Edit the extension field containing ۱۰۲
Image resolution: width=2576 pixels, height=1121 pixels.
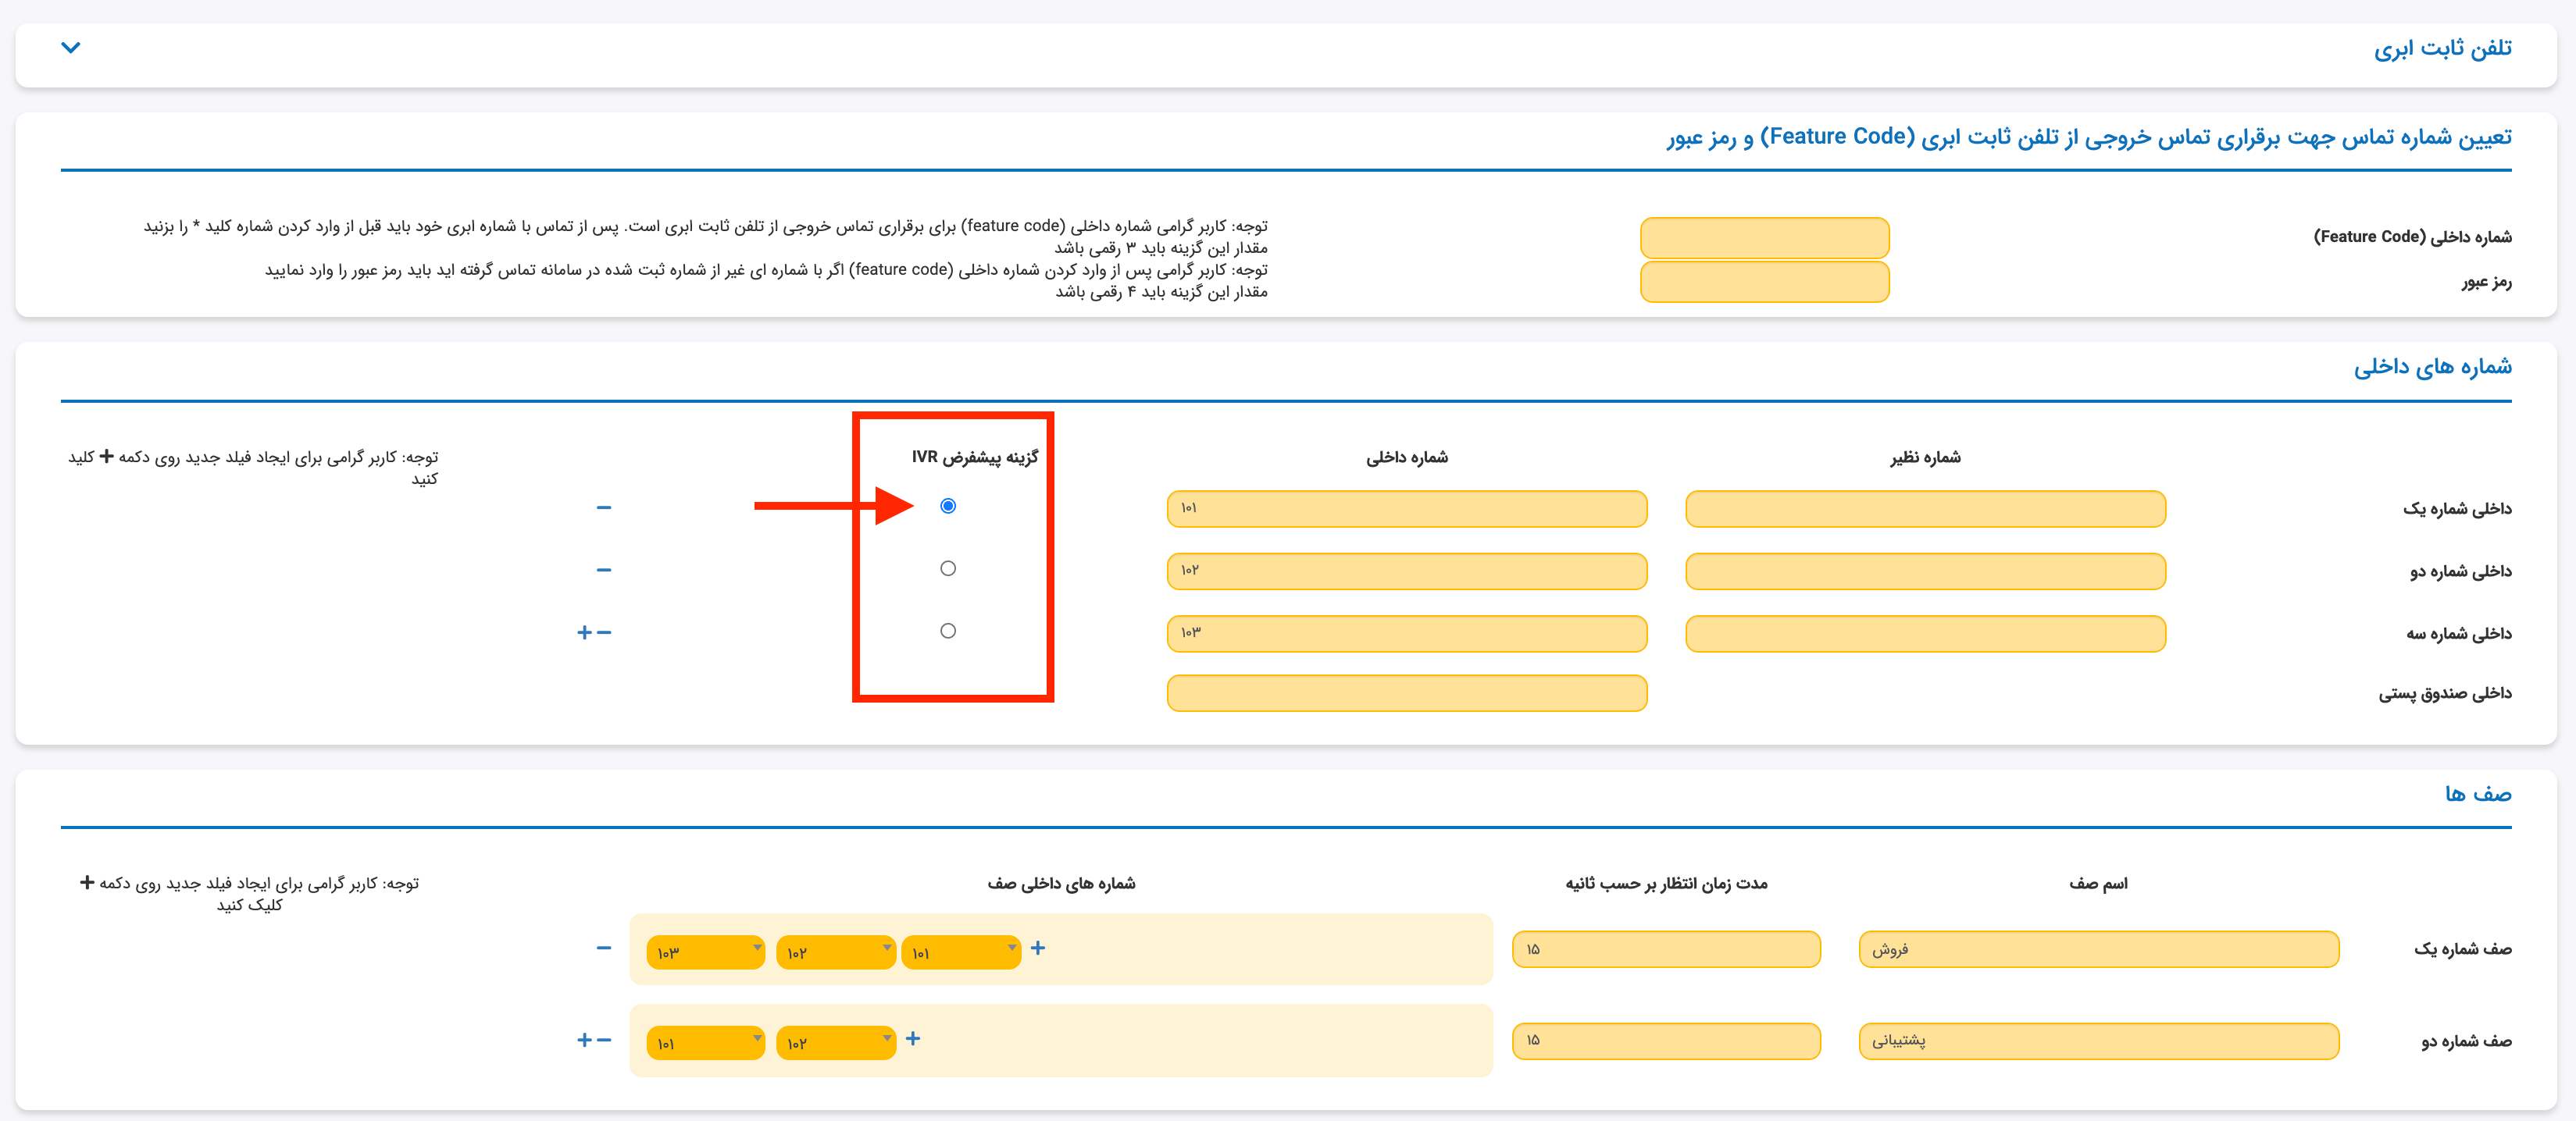click(1407, 571)
